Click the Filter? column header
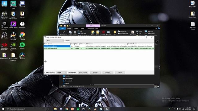Viewport: 198px width, 111px height. 72,44
